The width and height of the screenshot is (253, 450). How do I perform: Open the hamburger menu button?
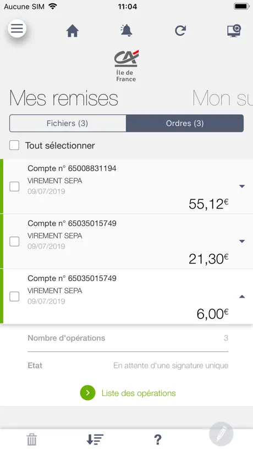click(17, 29)
